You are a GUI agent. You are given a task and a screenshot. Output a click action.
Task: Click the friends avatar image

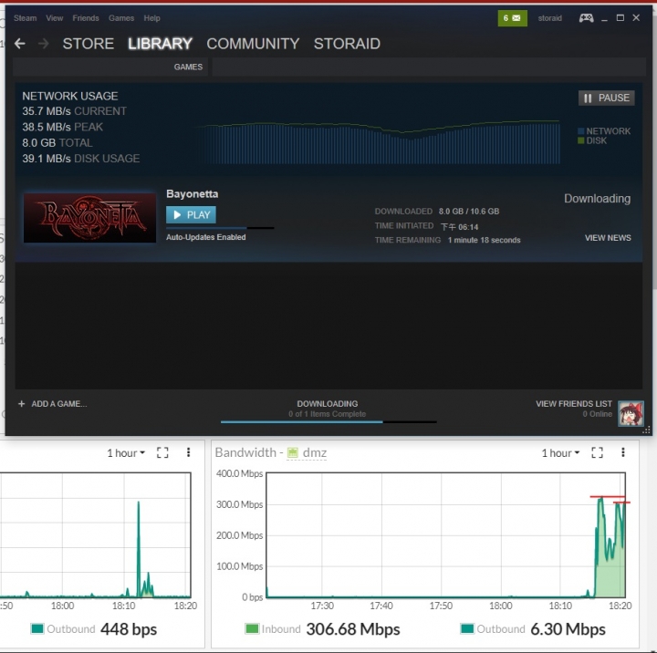(631, 413)
